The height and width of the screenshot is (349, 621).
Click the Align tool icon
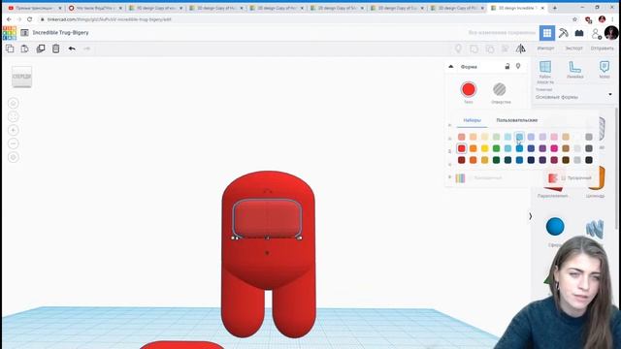(x=506, y=48)
